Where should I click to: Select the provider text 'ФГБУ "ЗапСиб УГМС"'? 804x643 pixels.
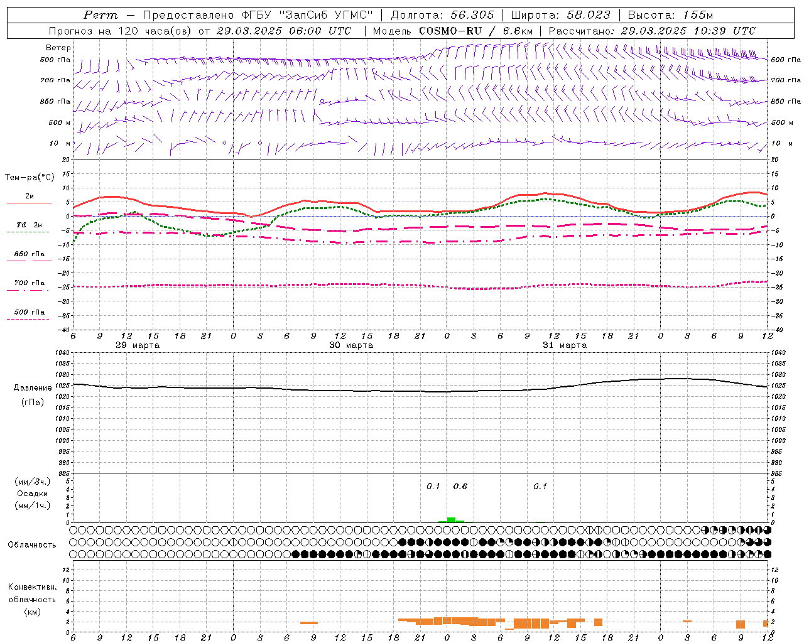(x=307, y=15)
